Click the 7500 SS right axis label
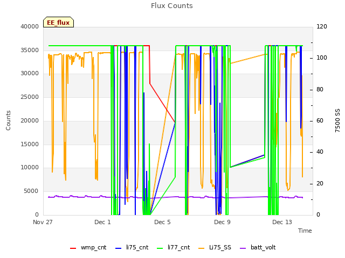345x258 pixels. (337, 120)
